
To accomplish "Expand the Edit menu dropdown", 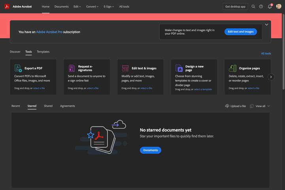I will click(x=77, y=7).
